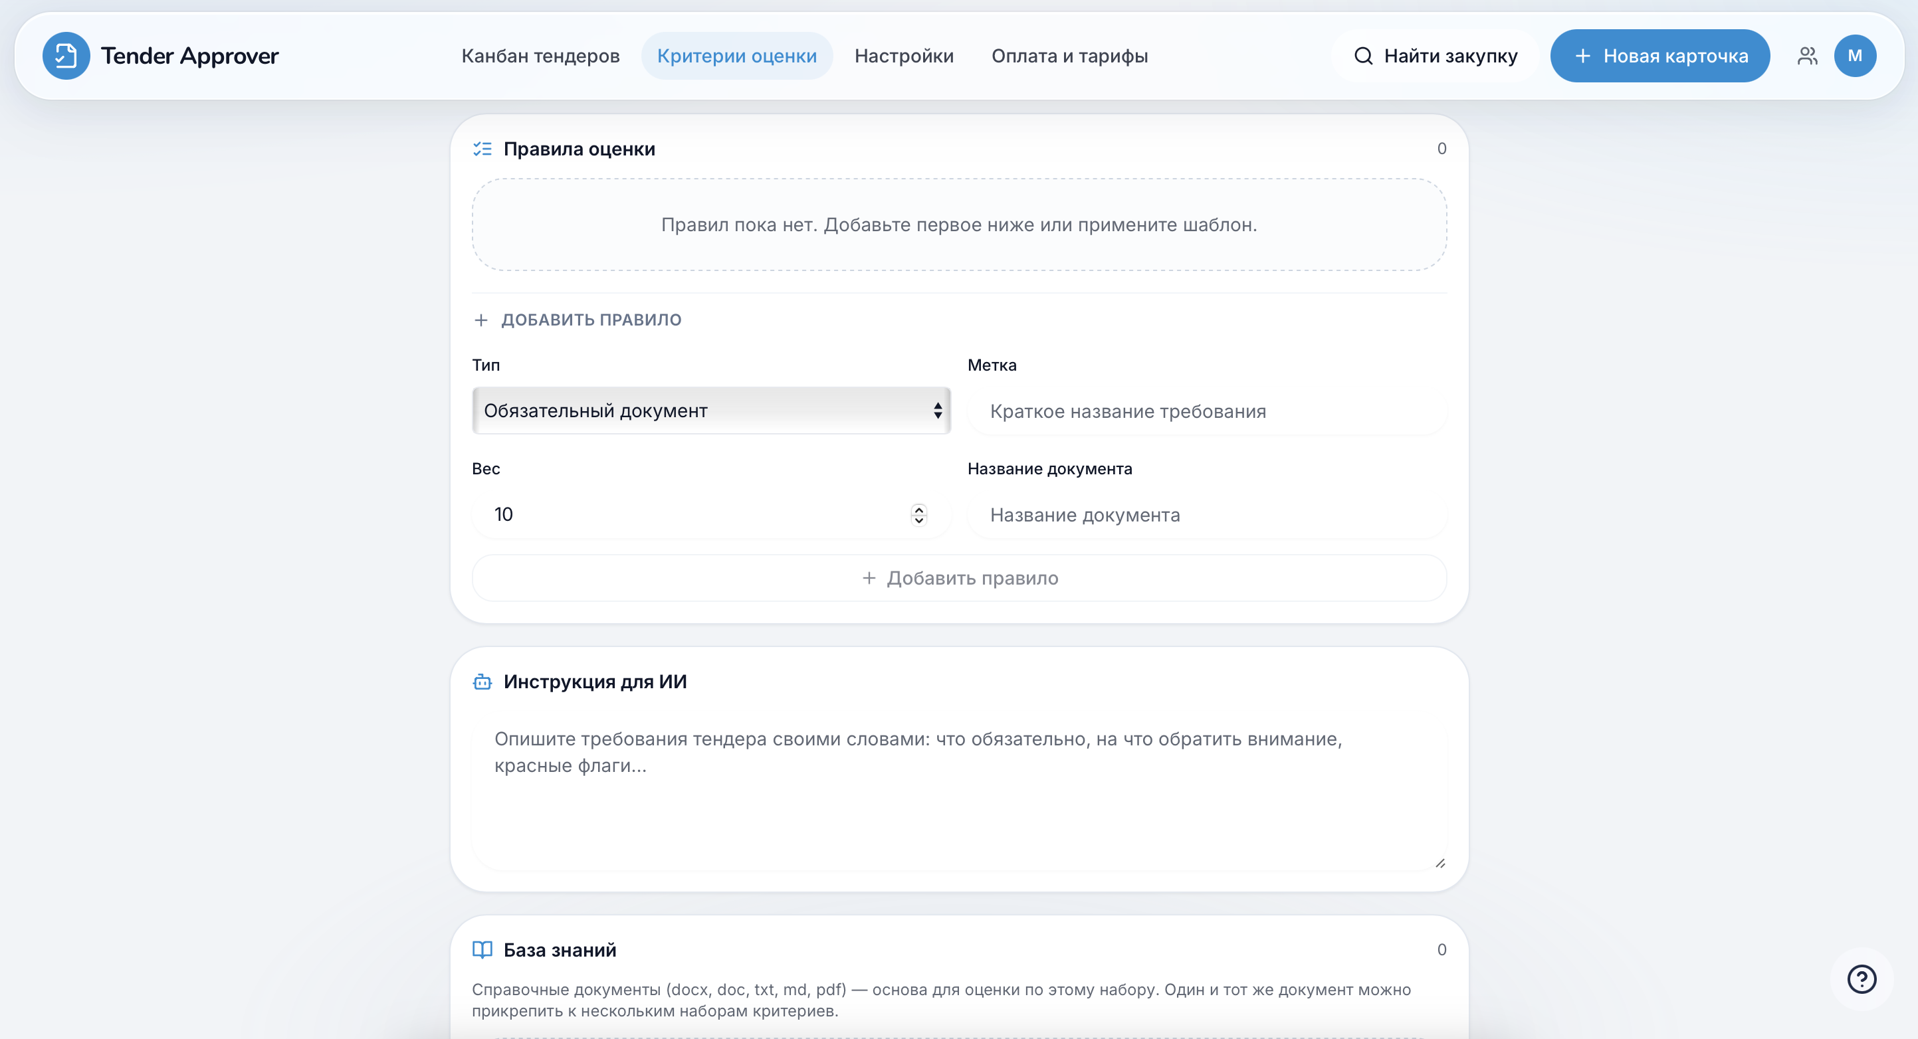The height and width of the screenshot is (1039, 1918).
Task: Open the Настройки tab
Action: coord(904,56)
